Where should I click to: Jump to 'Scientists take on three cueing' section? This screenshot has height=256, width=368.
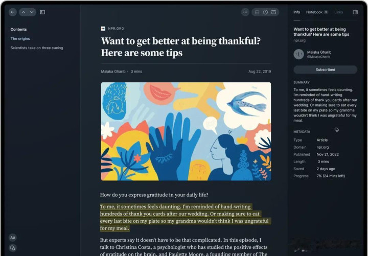(x=37, y=48)
